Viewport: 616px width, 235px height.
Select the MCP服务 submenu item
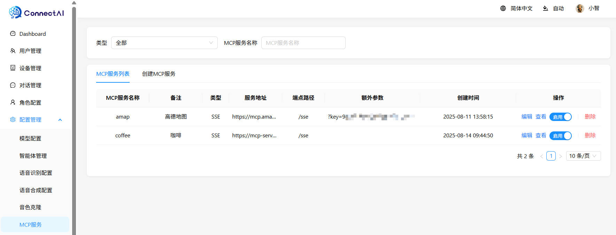coord(35,225)
